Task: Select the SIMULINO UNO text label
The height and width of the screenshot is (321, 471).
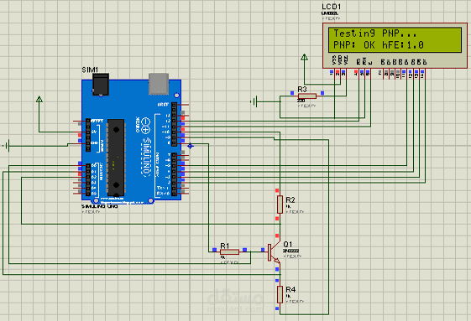Action: (x=99, y=206)
